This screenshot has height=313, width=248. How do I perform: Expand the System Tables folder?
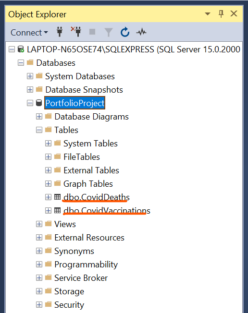tap(48, 144)
